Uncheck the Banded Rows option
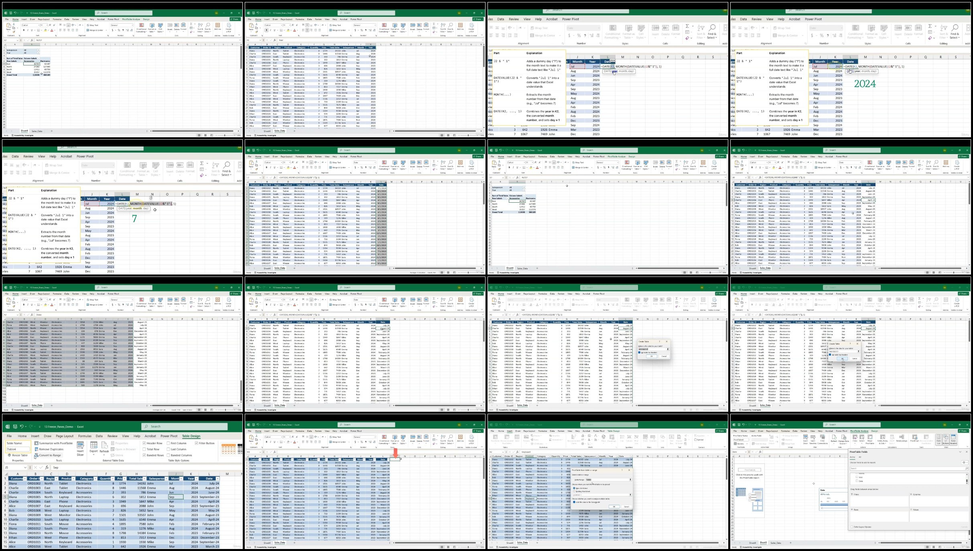 (144, 455)
